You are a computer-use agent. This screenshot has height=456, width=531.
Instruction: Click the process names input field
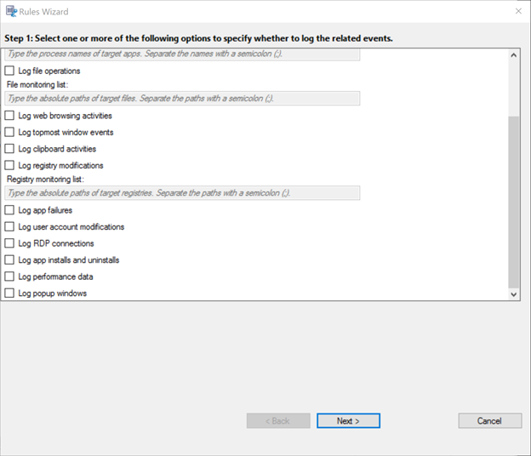pyautogui.click(x=182, y=54)
